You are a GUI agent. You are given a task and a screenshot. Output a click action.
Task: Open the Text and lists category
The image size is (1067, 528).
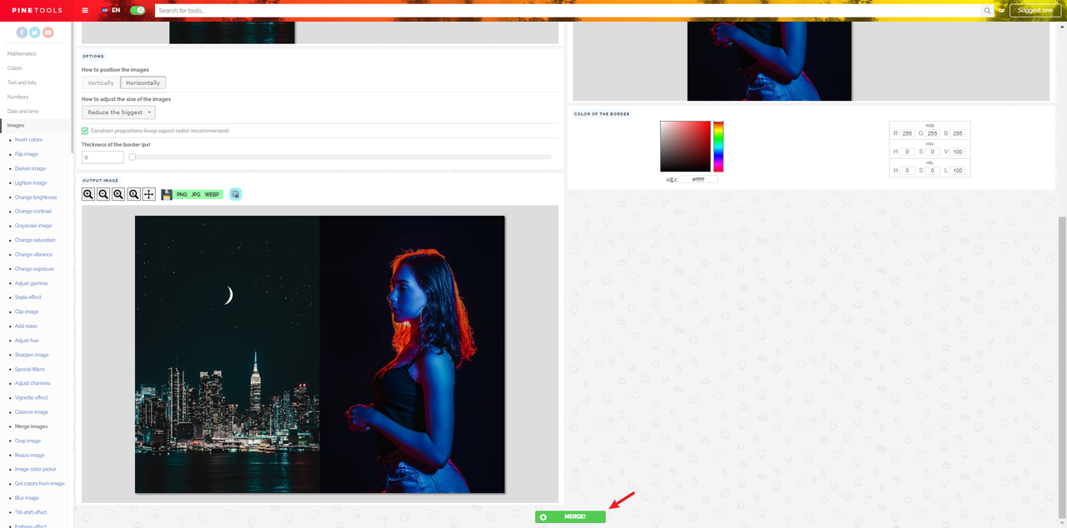(x=22, y=82)
